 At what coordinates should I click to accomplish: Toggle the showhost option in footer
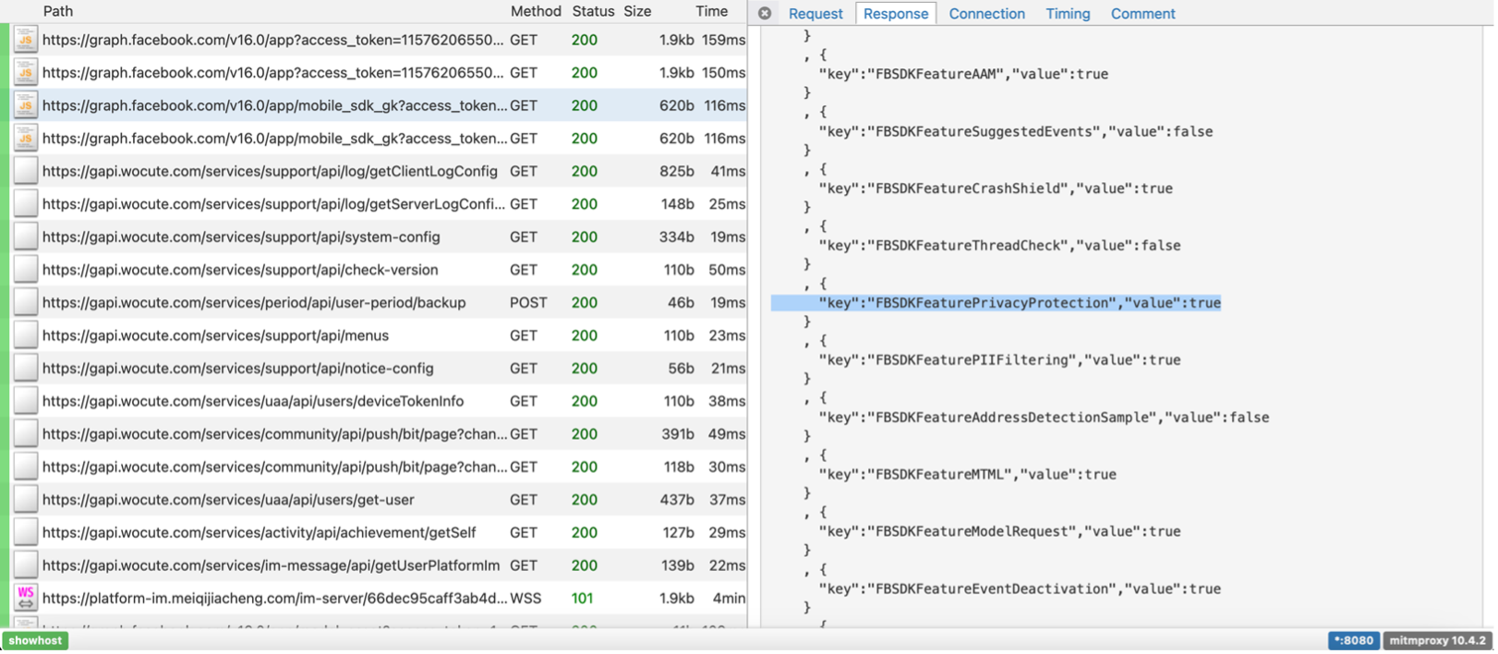coord(36,640)
